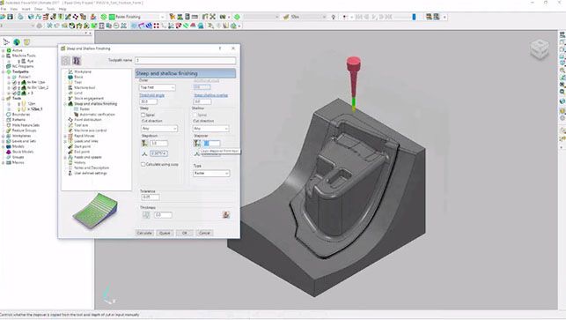Click the thickness icon left of thickness field

[x=146, y=215]
